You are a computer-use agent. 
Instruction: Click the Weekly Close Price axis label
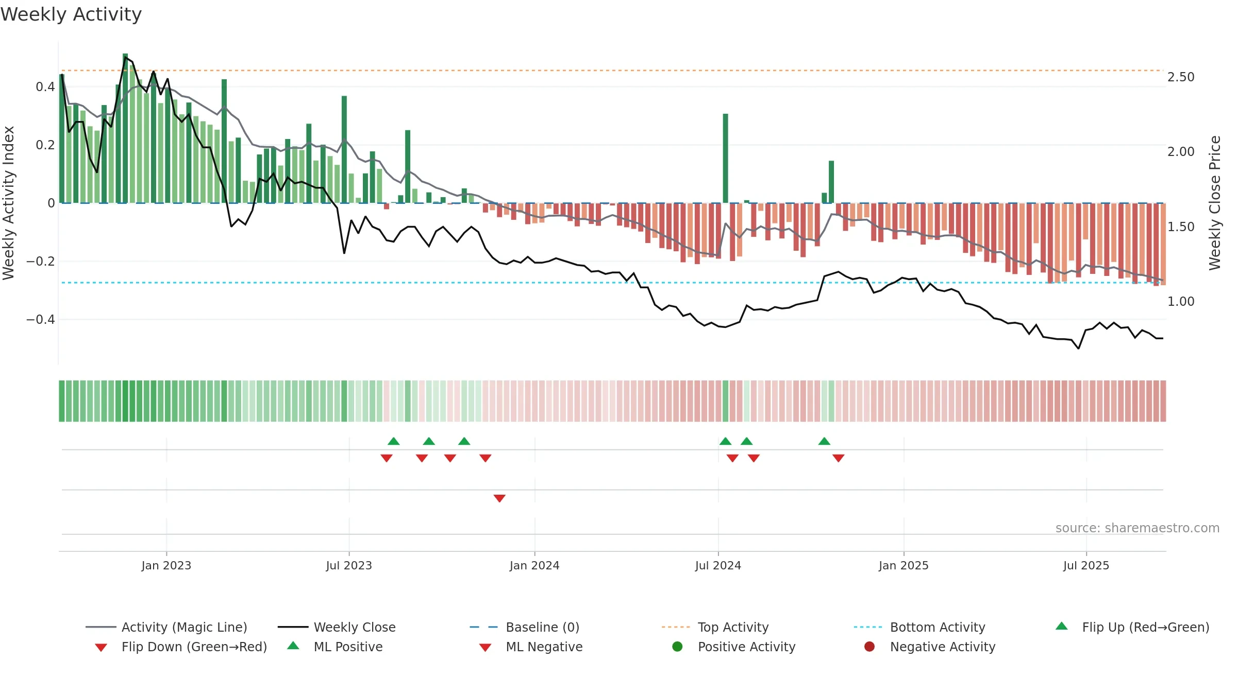[1215, 203]
